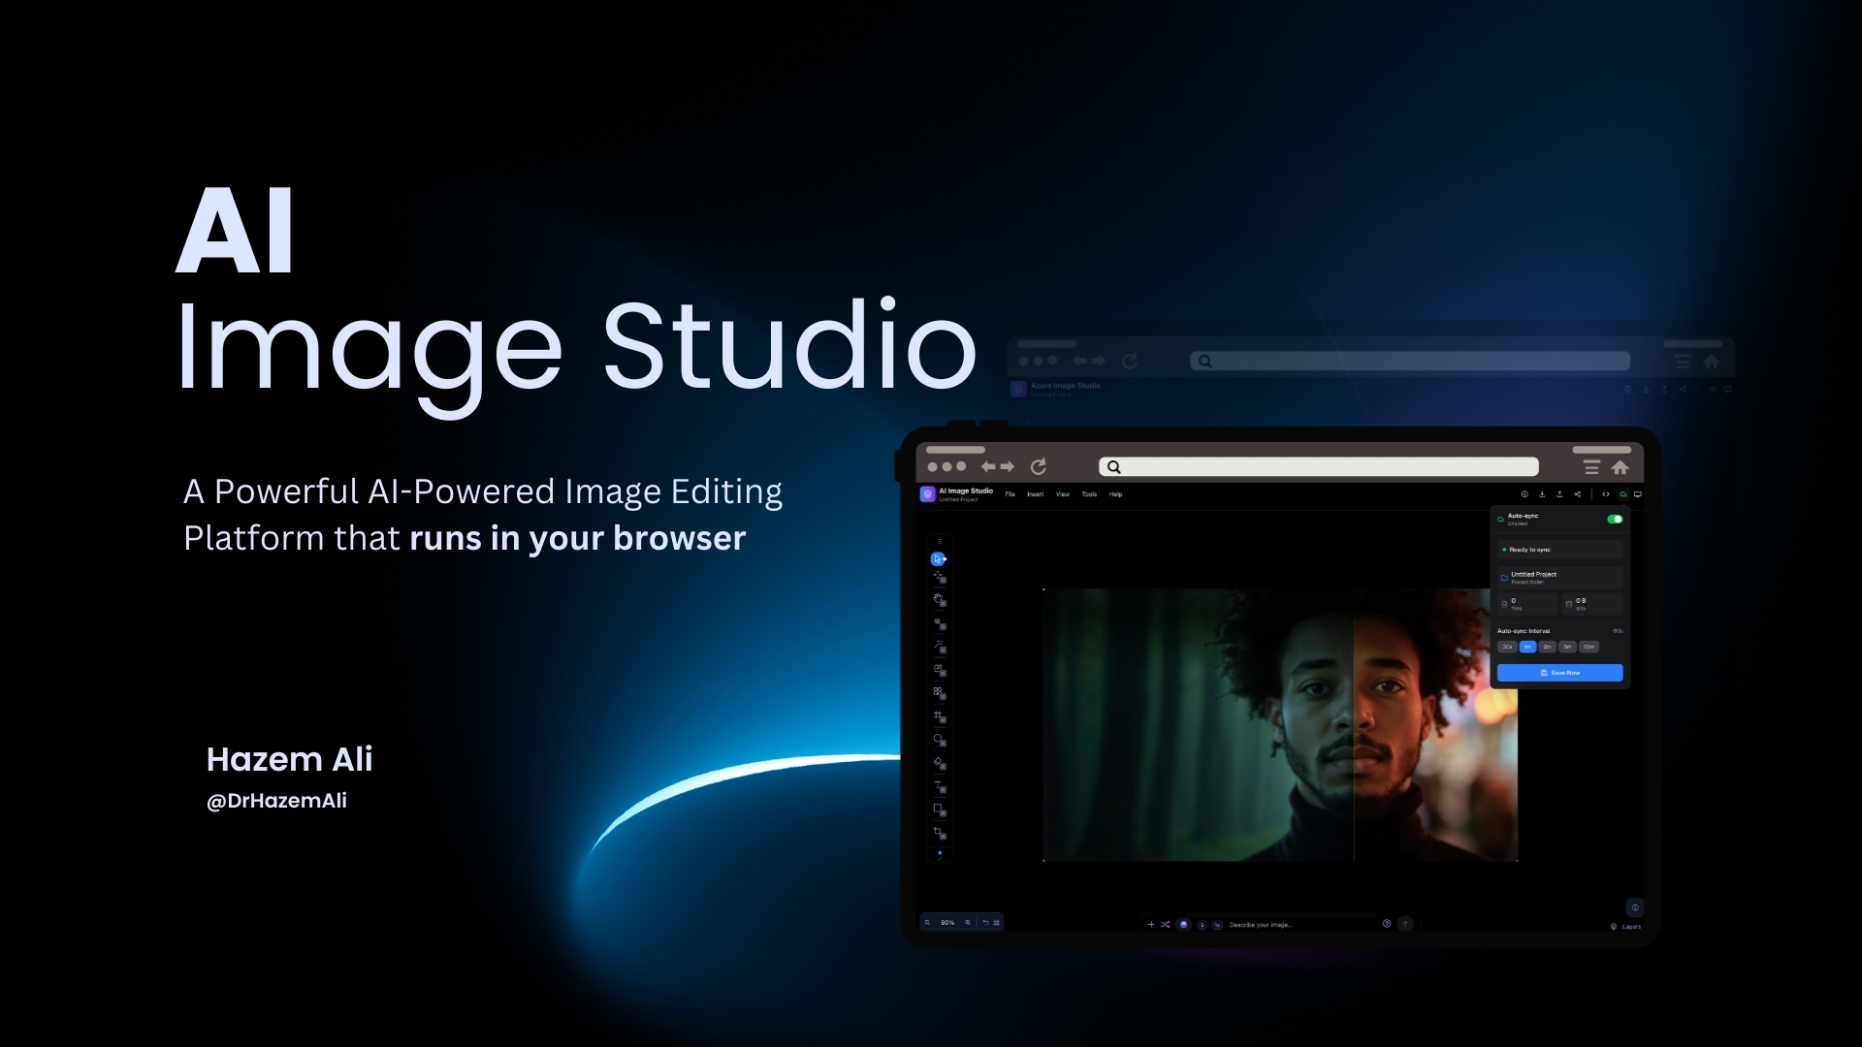Viewport: 1862px width, 1047px height.
Task: Click the 1x count option in prompt bar
Action: (1217, 925)
